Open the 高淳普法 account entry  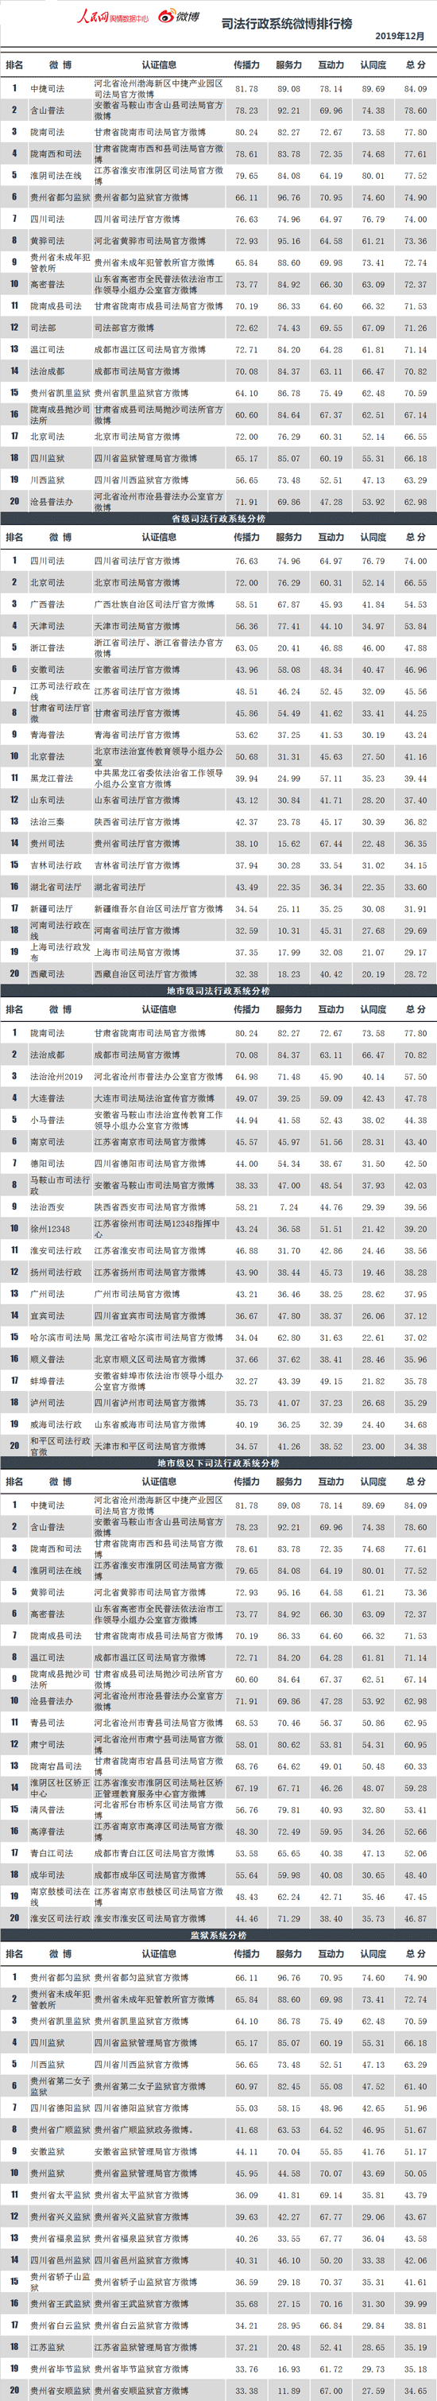pyautogui.click(x=48, y=1832)
